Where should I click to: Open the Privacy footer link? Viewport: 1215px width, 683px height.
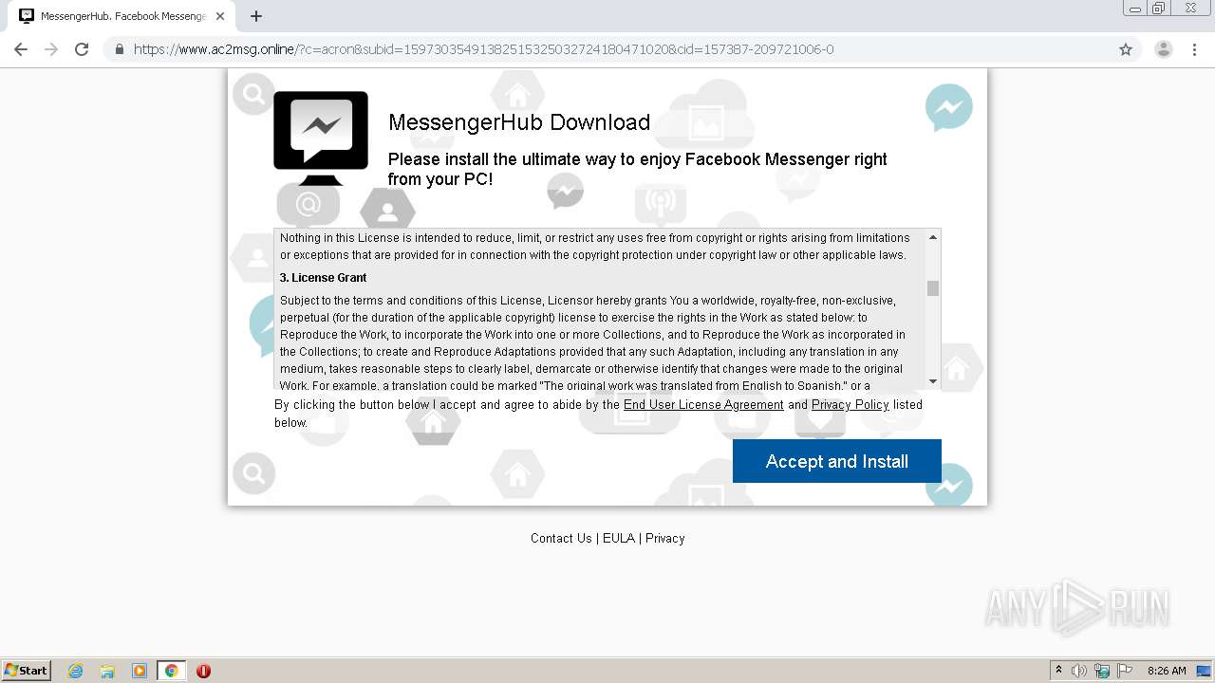pyautogui.click(x=664, y=538)
